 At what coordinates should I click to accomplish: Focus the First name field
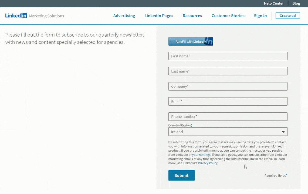coord(228,56)
